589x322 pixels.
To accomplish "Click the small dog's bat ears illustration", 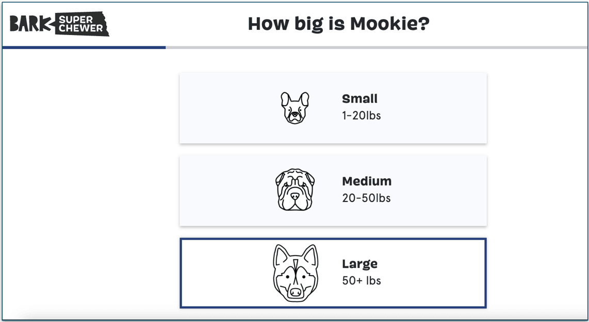I will click(294, 98).
